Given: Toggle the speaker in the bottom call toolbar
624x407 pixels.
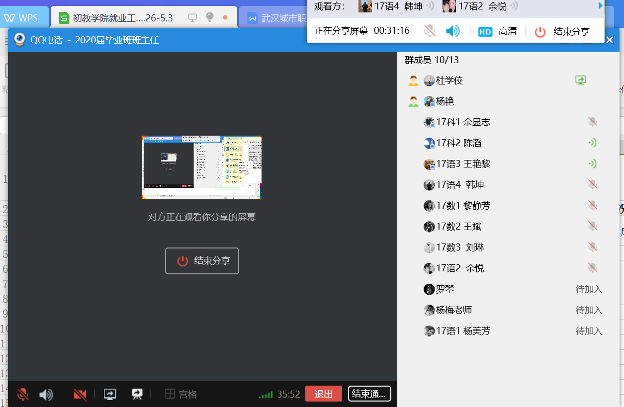Looking at the screenshot, I should [46, 395].
